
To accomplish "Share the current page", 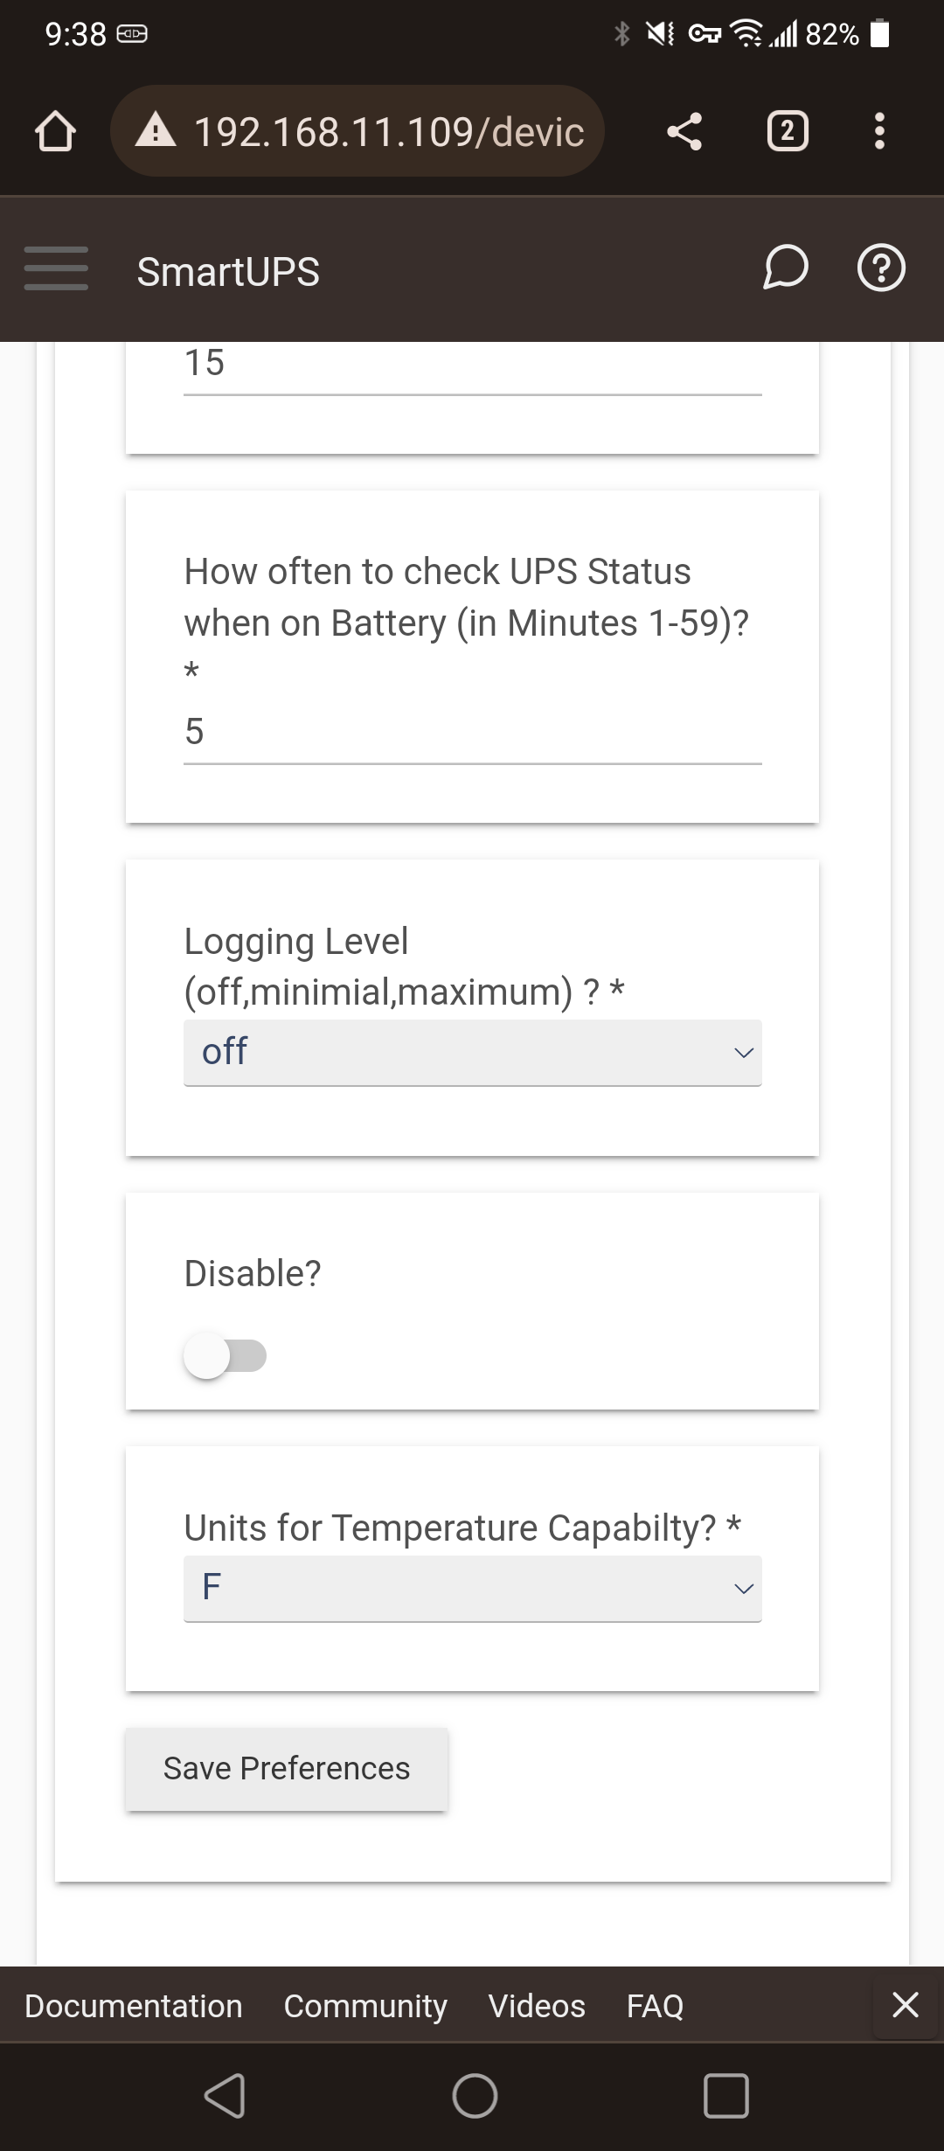I will 684,132.
